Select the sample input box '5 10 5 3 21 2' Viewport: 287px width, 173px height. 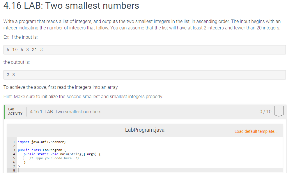coord(145,50)
